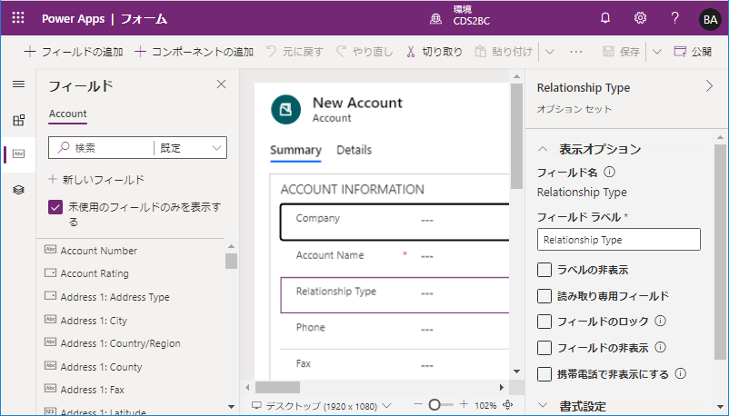The image size is (729, 416).
Task: Switch to the Summary tab
Action: click(x=295, y=150)
